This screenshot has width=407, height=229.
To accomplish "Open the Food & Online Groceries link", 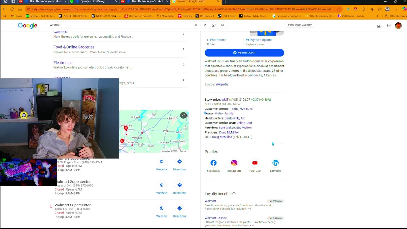I will pyautogui.click(x=74, y=47).
